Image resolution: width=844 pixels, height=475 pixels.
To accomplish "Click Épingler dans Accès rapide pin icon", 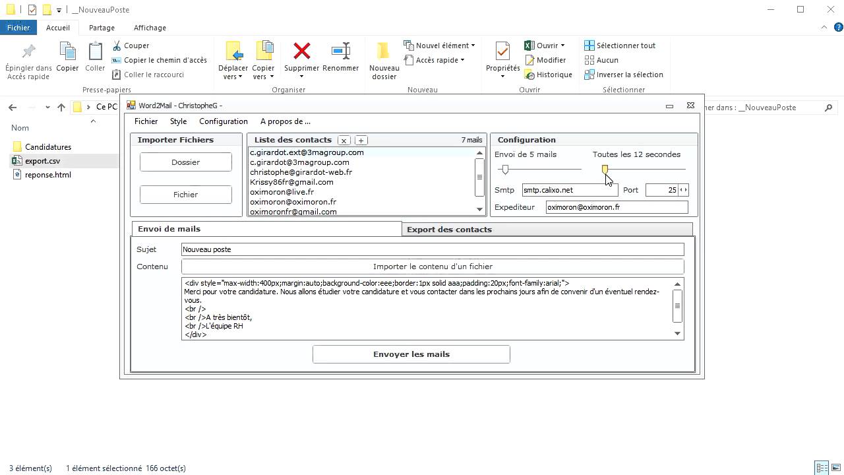I will tap(28, 51).
